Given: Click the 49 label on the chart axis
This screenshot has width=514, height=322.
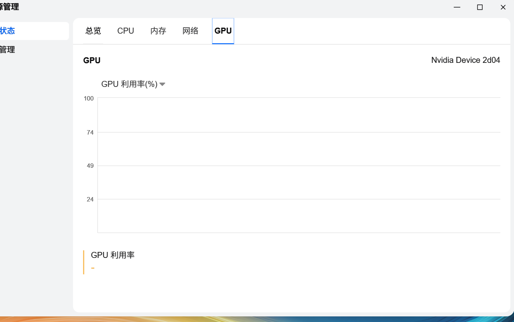Looking at the screenshot, I should click(90, 166).
